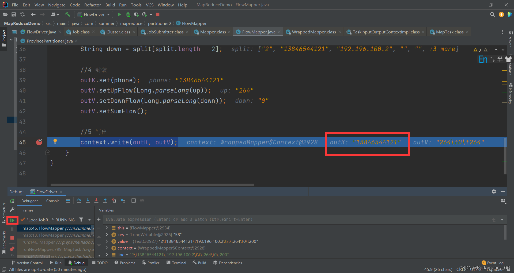
Task: Click the wrench Modify Run Configuration icon
Action: pyautogui.click(x=12, y=210)
